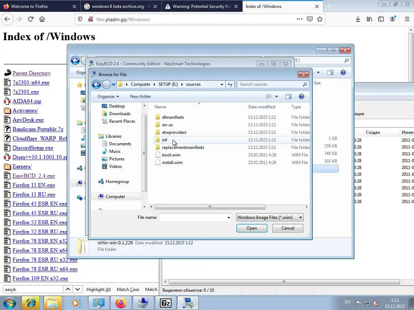The height and width of the screenshot is (310, 414).
Task: Toggle Highlight All in find bar
Action: click(x=98, y=290)
